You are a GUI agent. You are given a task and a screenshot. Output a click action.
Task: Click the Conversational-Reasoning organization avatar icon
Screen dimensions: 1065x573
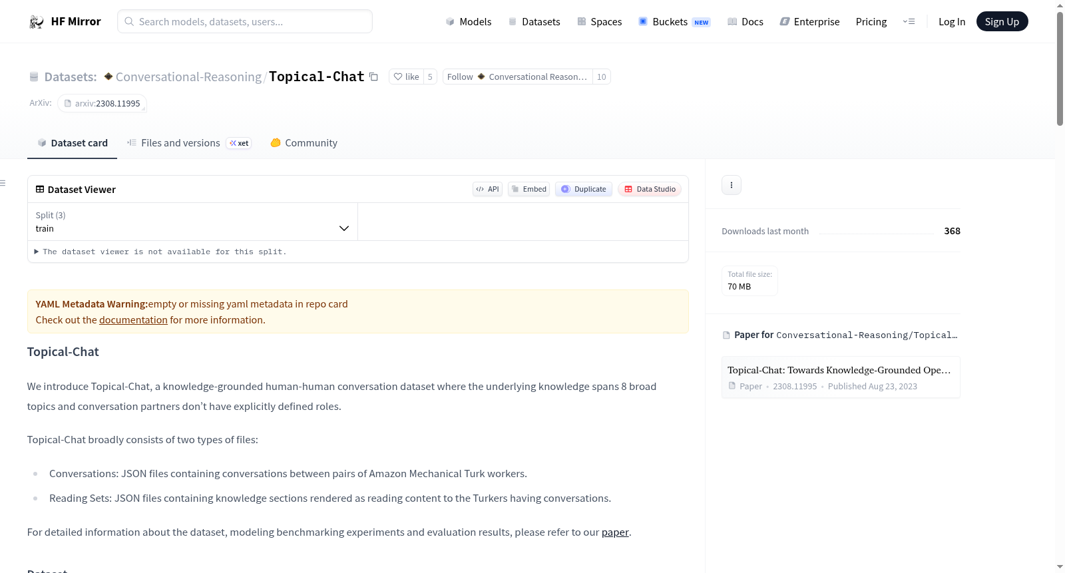(x=108, y=77)
